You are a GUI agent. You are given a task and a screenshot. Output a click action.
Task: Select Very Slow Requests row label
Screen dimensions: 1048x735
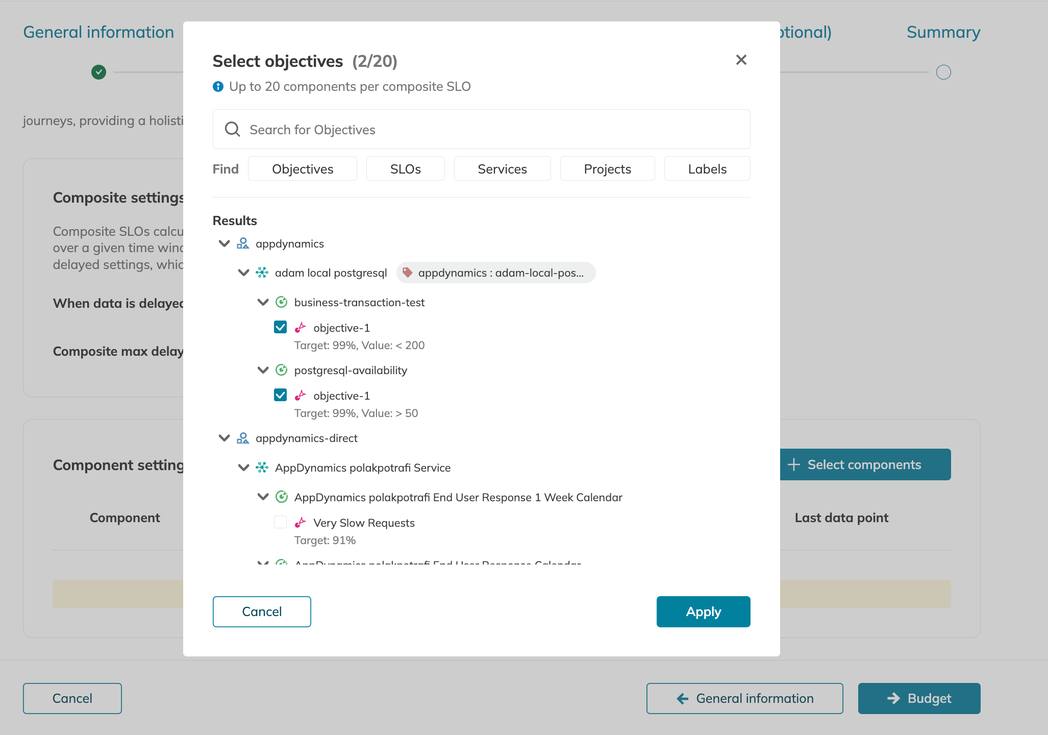click(x=364, y=523)
